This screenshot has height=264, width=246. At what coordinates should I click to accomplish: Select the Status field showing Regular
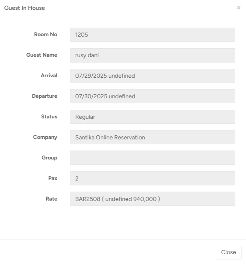pos(152,117)
